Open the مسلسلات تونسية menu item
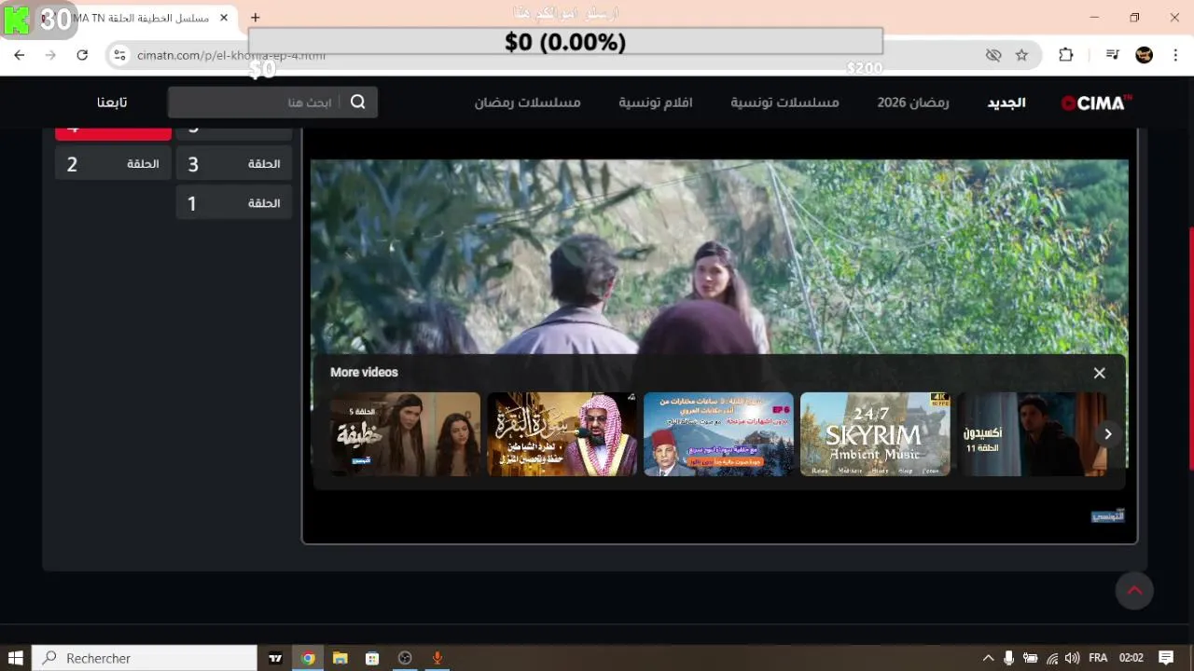Image resolution: width=1194 pixels, height=671 pixels. pyautogui.click(x=784, y=103)
